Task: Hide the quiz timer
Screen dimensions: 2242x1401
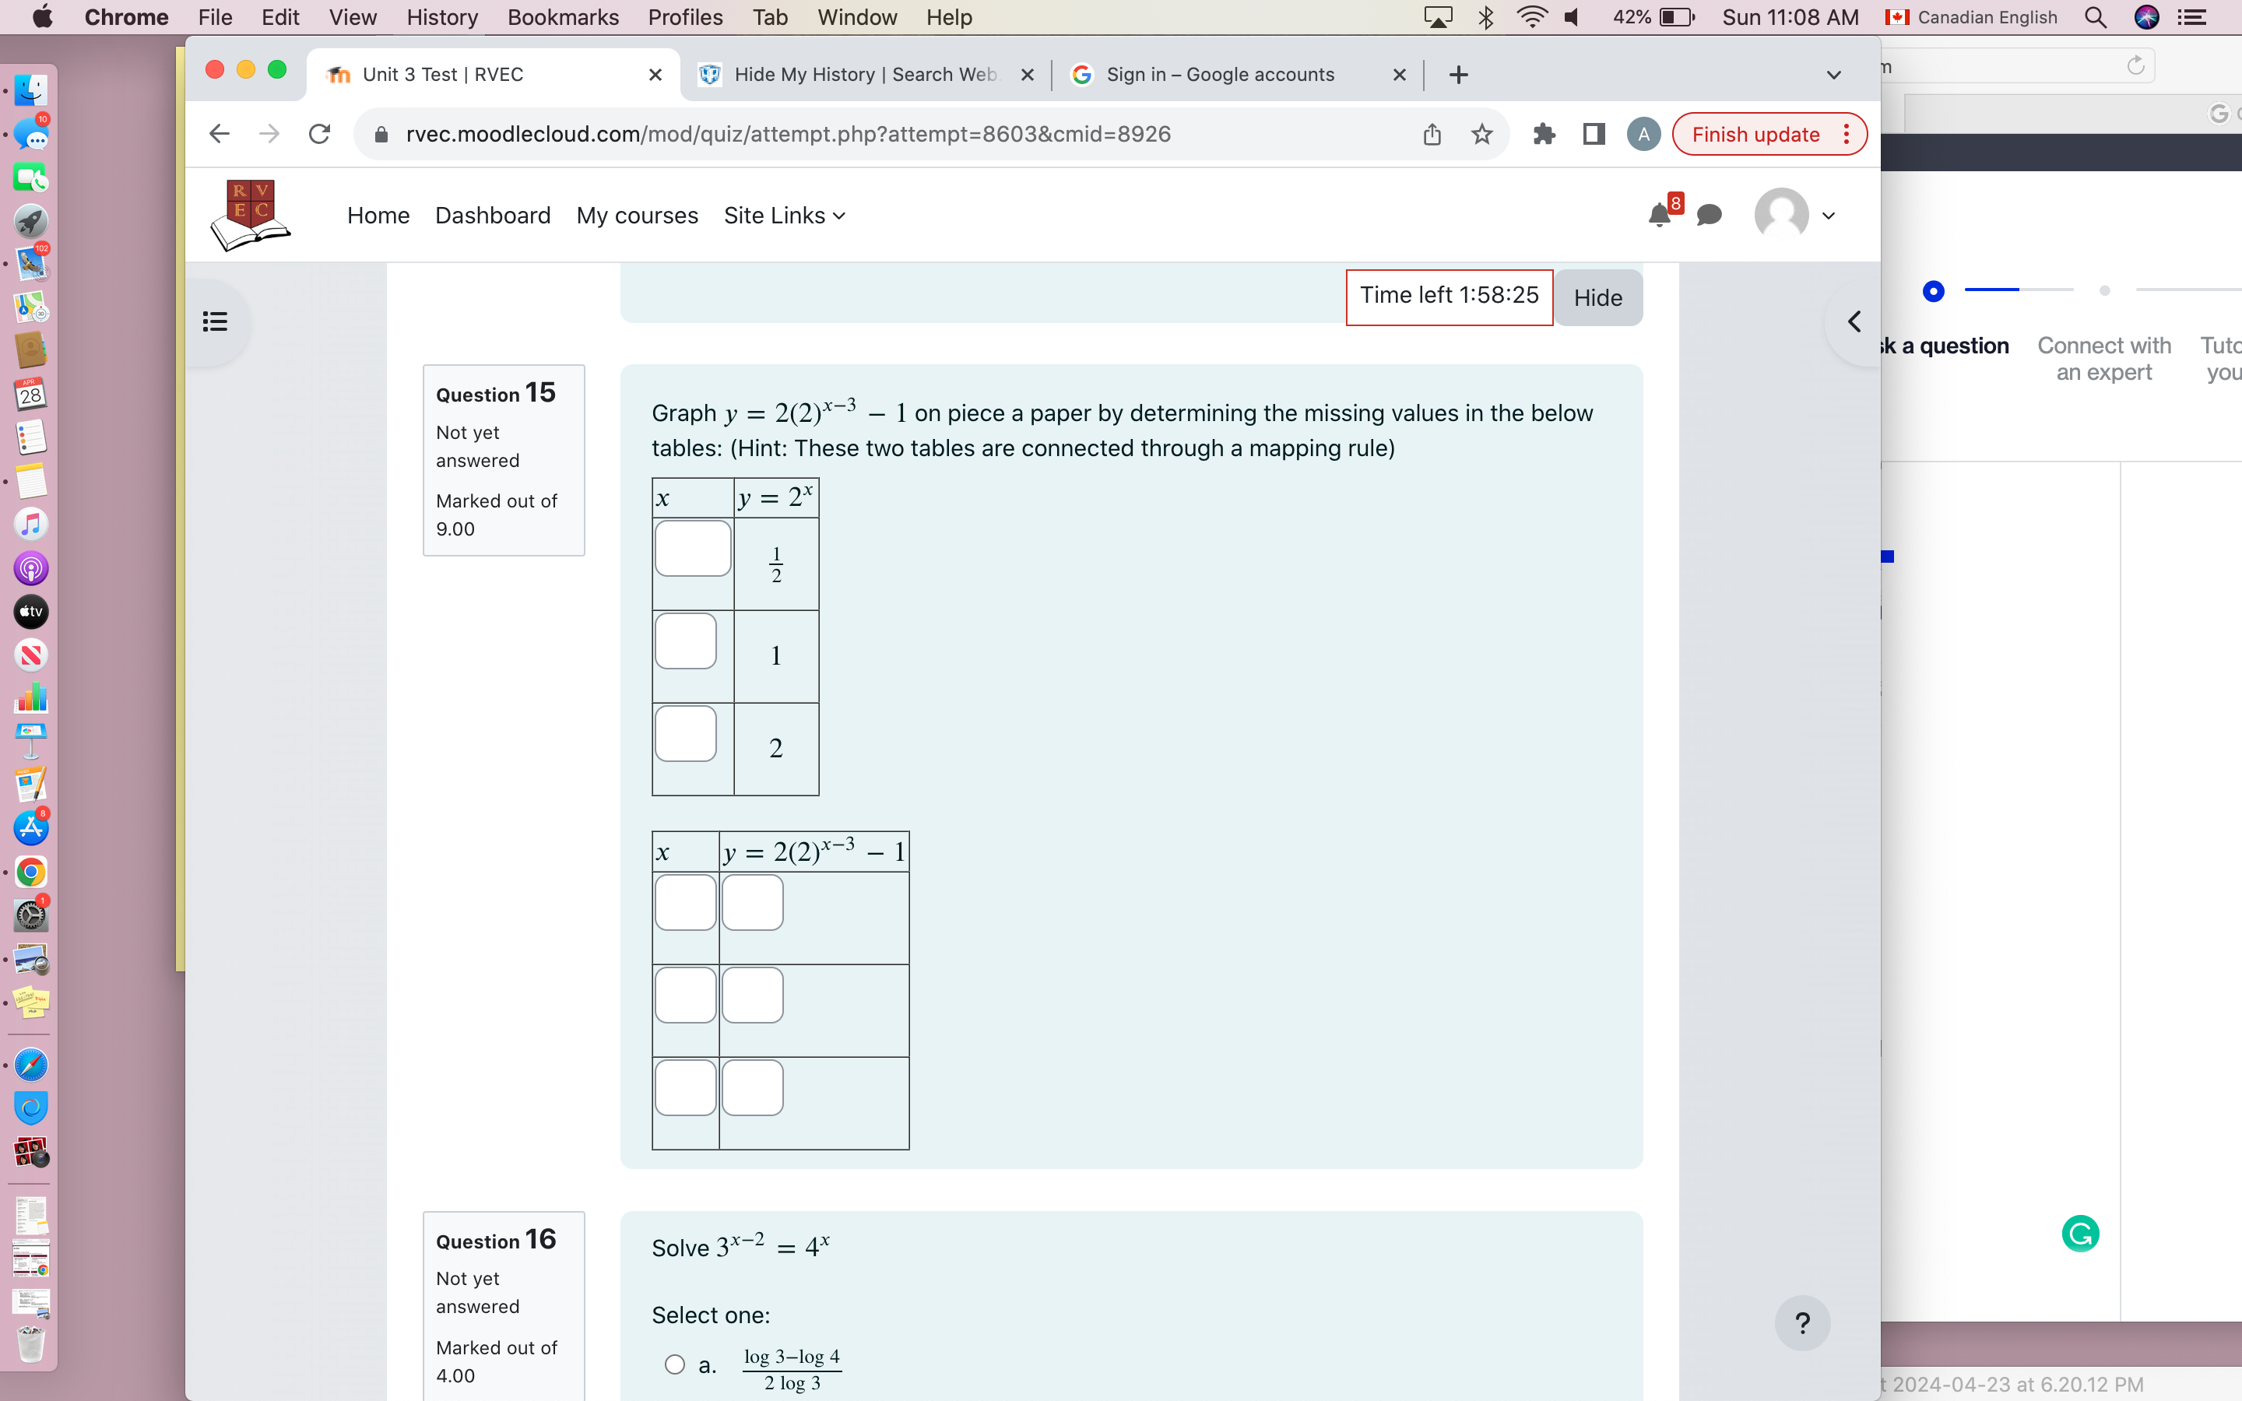Action: pos(1597,297)
